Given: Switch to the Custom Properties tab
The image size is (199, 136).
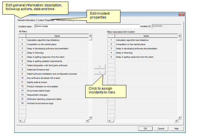Looking at the screenshot, I should click(x=46, y=20).
